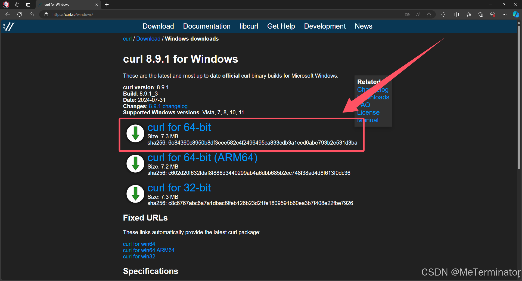
Task: Click the browser profile avatar
Action: coord(6,5)
